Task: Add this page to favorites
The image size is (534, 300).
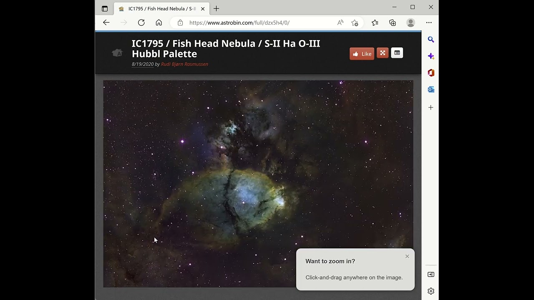Action: 355,22
